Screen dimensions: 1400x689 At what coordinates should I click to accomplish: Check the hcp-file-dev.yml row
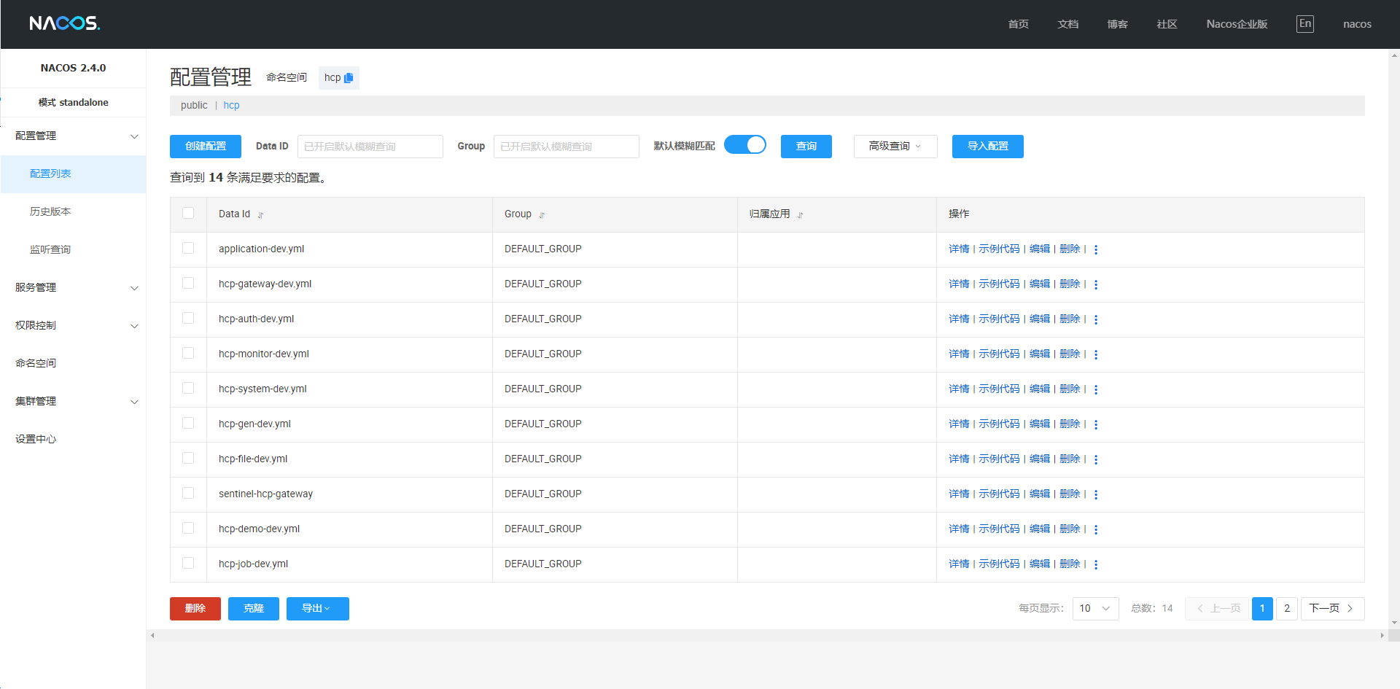(x=188, y=458)
